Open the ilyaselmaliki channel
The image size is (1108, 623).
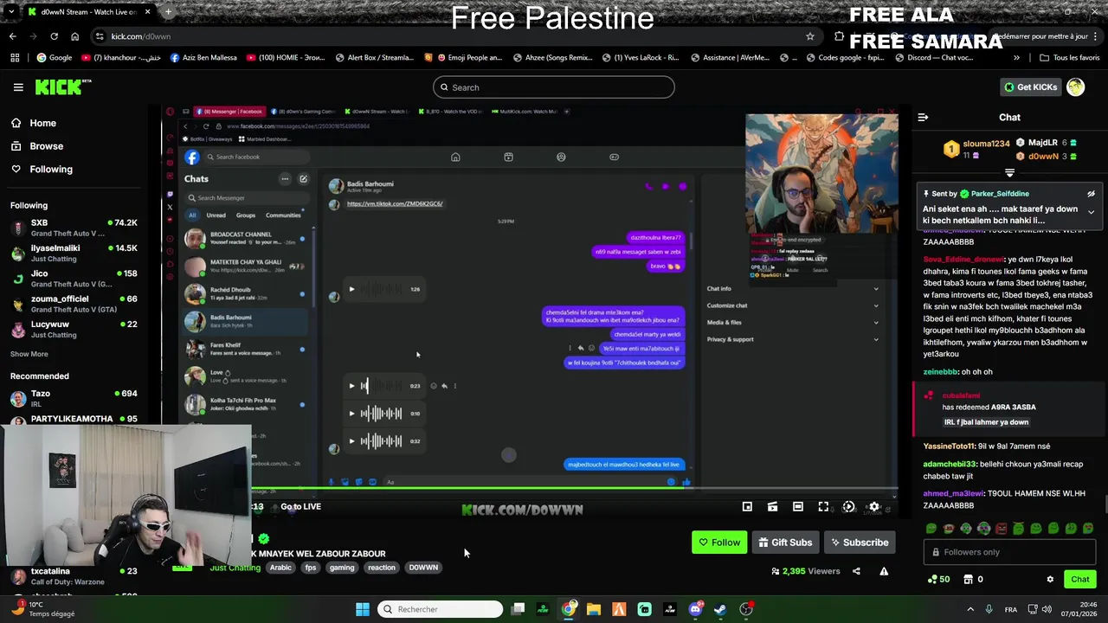pos(74,253)
